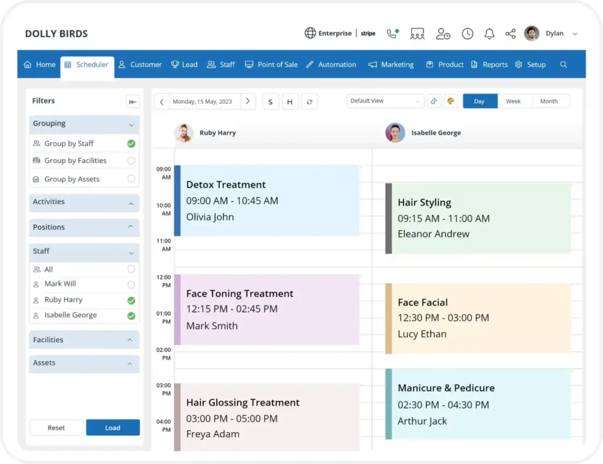Select the Group by Facilities option
The height and width of the screenshot is (464, 603).
click(x=131, y=161)
